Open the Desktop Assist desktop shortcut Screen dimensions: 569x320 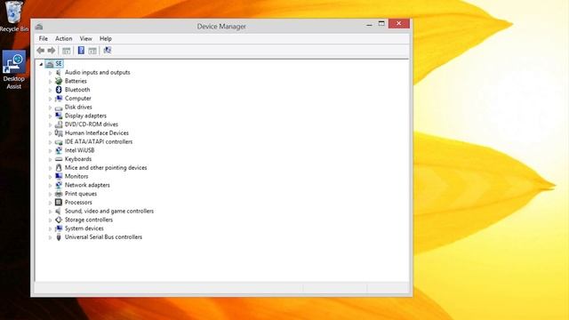click(14, 69)
